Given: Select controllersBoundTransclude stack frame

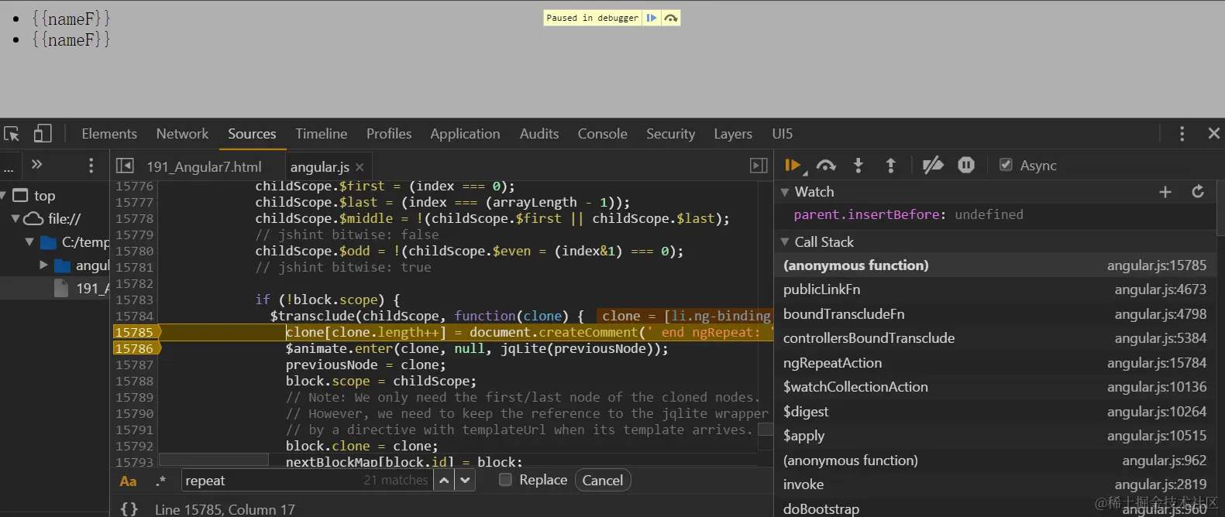Looking at the screenshot, I should coord(995,338).
